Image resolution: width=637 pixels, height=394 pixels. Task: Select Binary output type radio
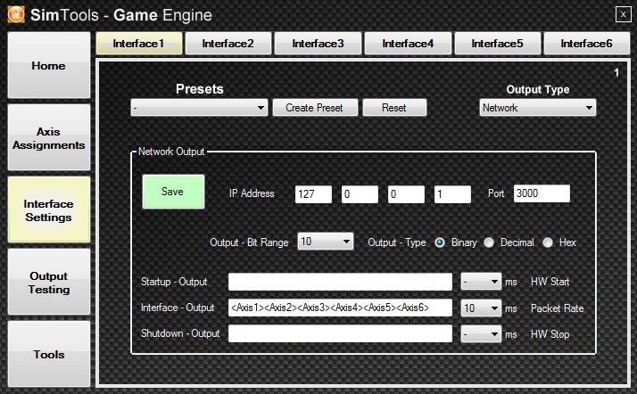click(x=440, y=242)
